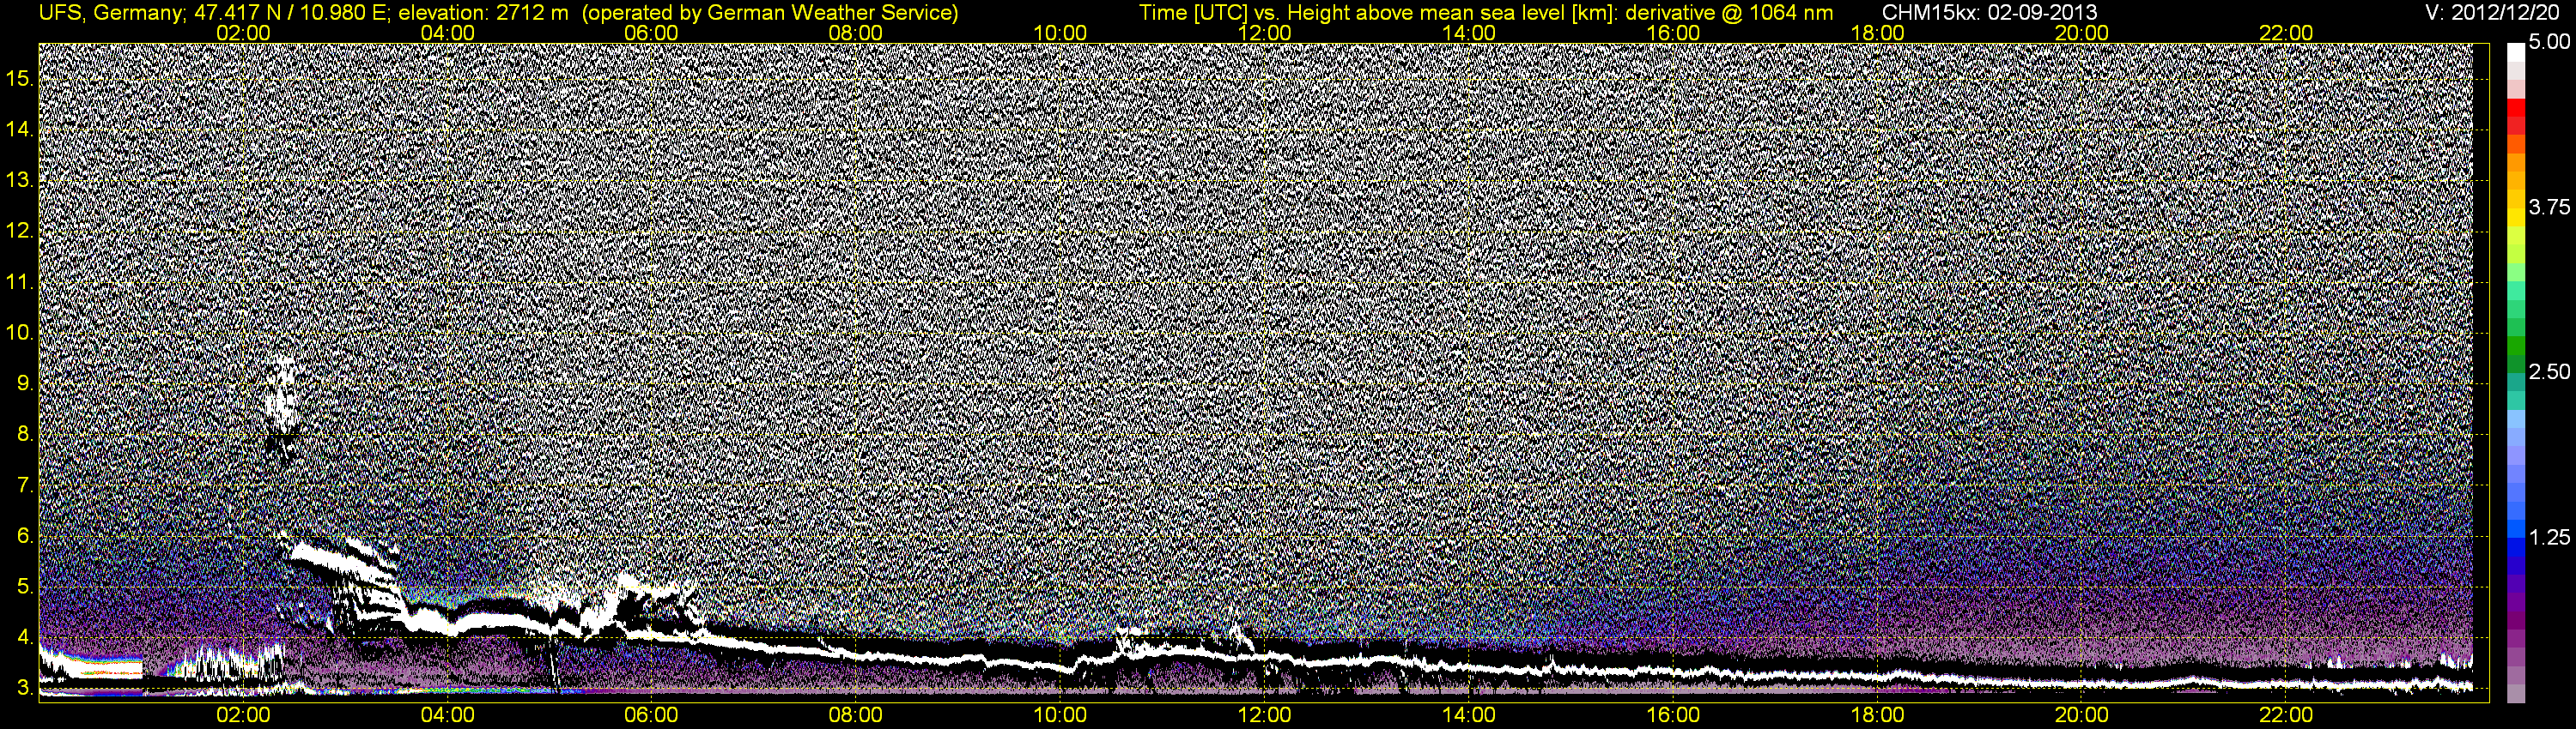Click the green segment of the colorbar
Screen dimensions: 2576x729
(2516, 345)
